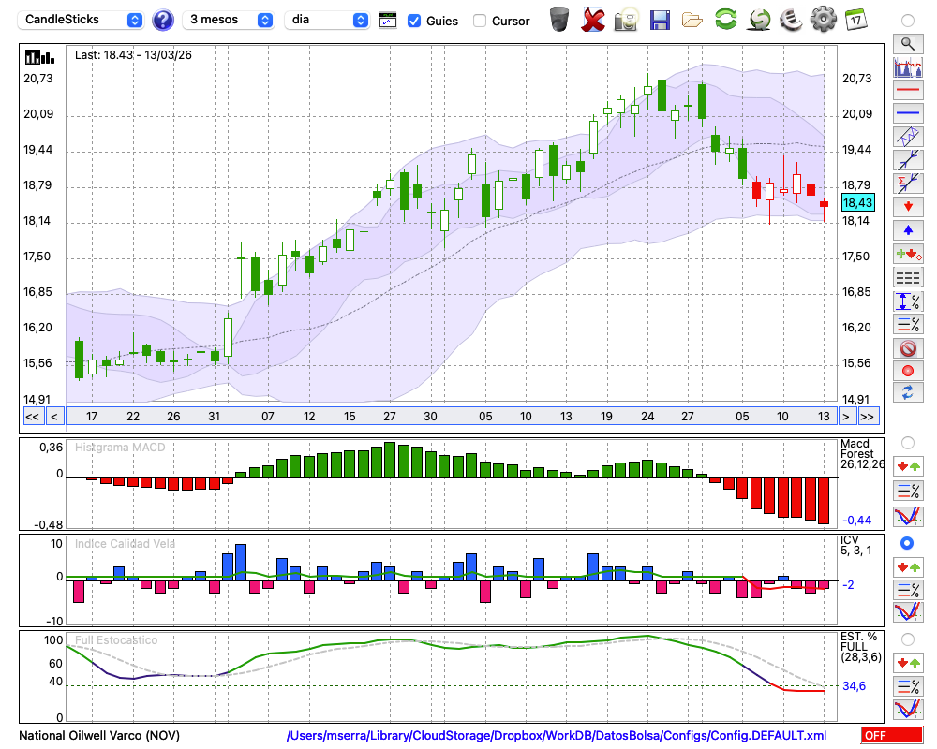937x749 pixels.
Task: Click the ICV red-green arrows button
Action: (908, 566)
